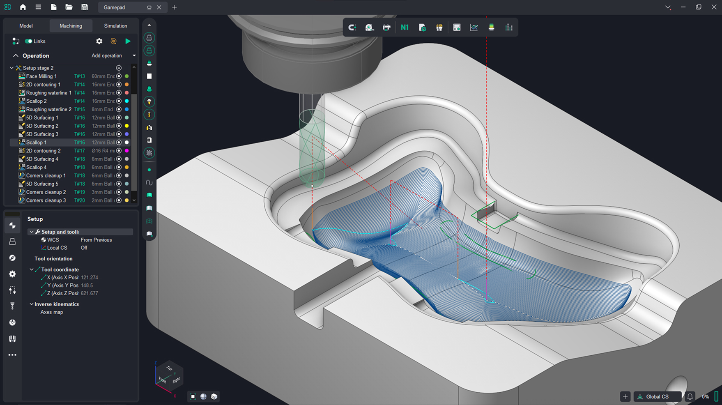Click the up arrow atop vertical toolbar
The width and height of the screenshot is (722, 405).
pos(149,25)
